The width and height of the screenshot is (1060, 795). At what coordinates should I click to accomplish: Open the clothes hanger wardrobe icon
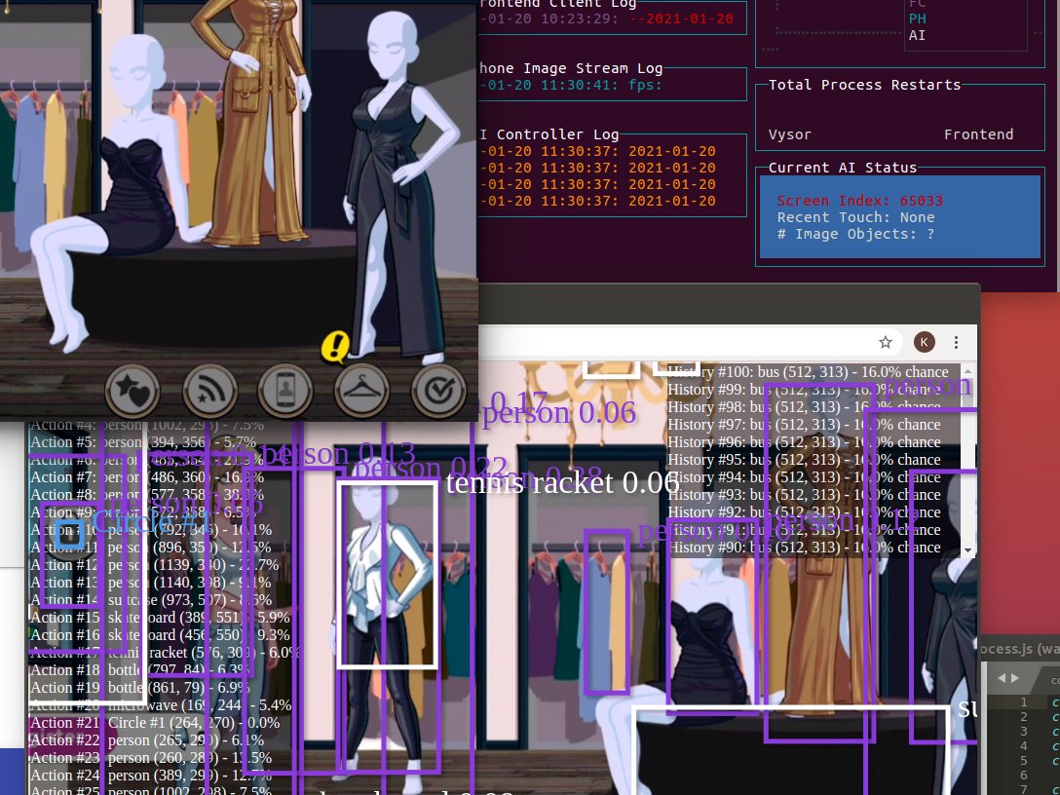[x=361, y=390]
